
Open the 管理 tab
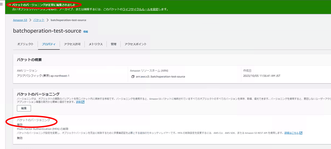(x=114, y=44)
